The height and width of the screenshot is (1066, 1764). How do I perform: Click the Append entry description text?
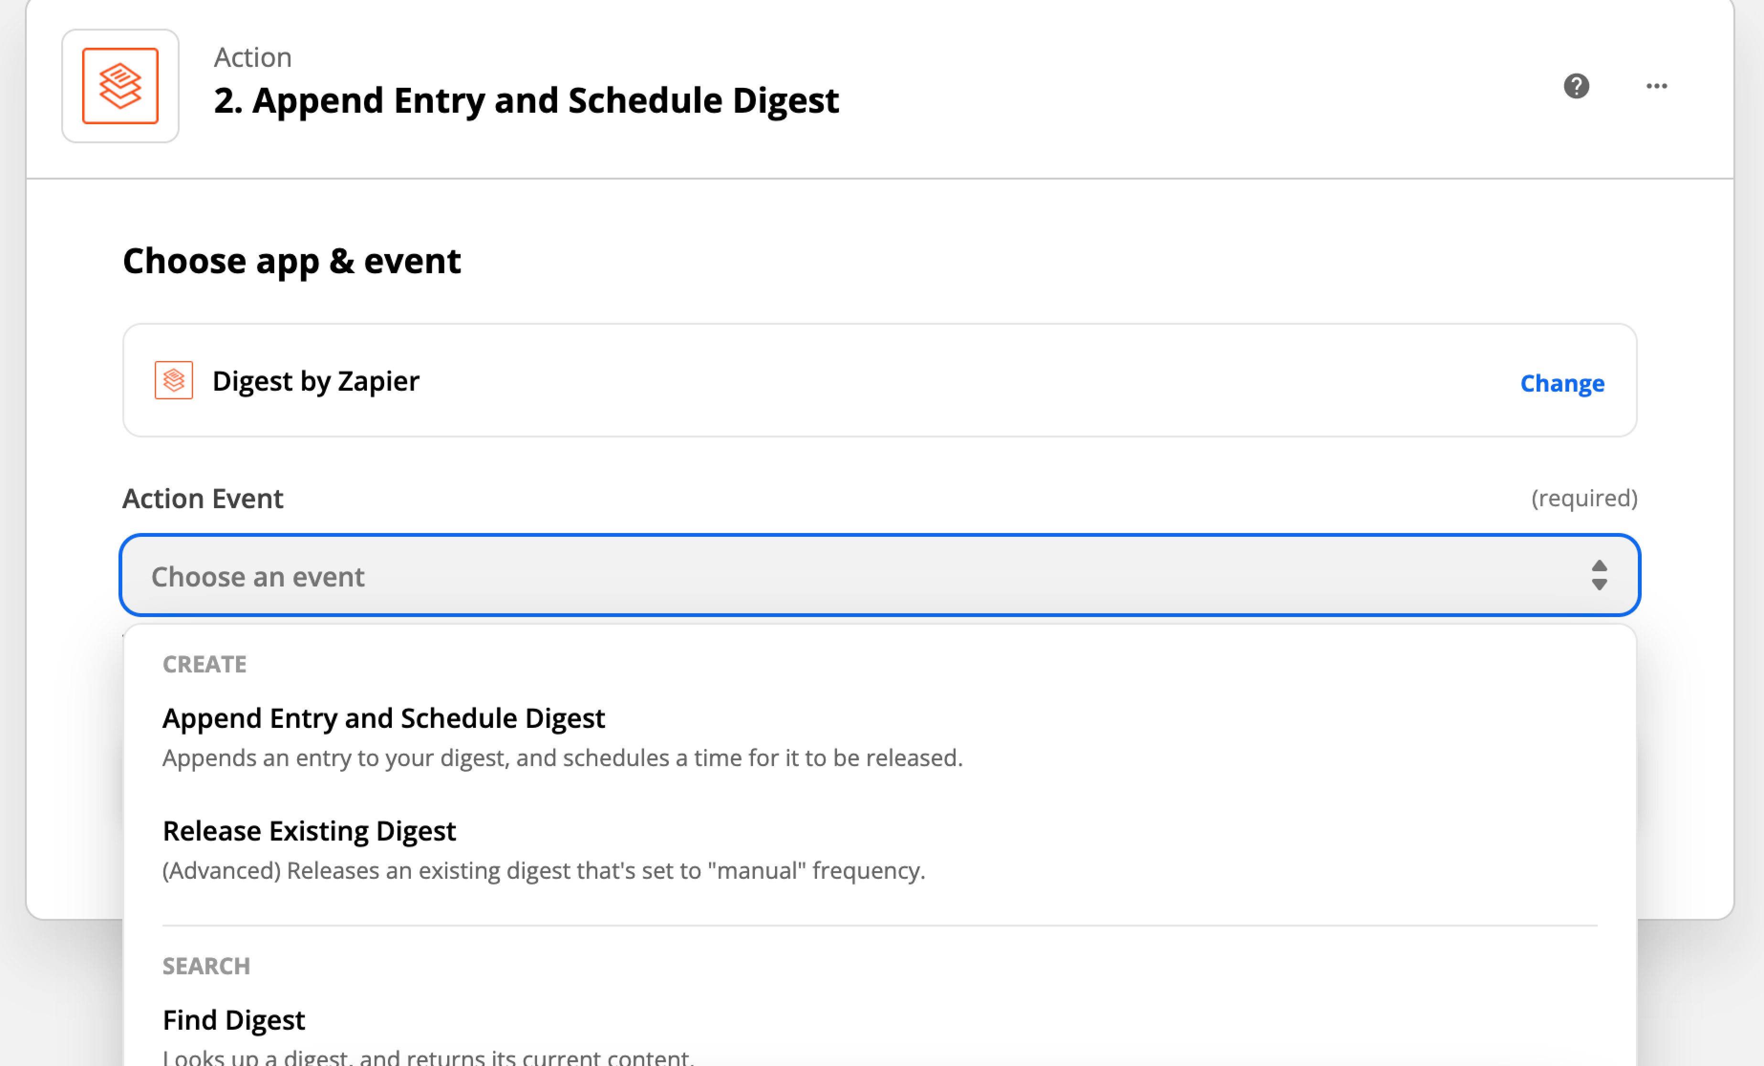(563, 757)
